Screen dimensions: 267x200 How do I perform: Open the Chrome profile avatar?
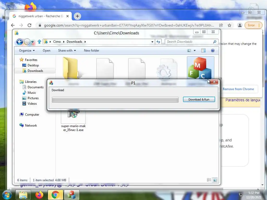point(240,25)
